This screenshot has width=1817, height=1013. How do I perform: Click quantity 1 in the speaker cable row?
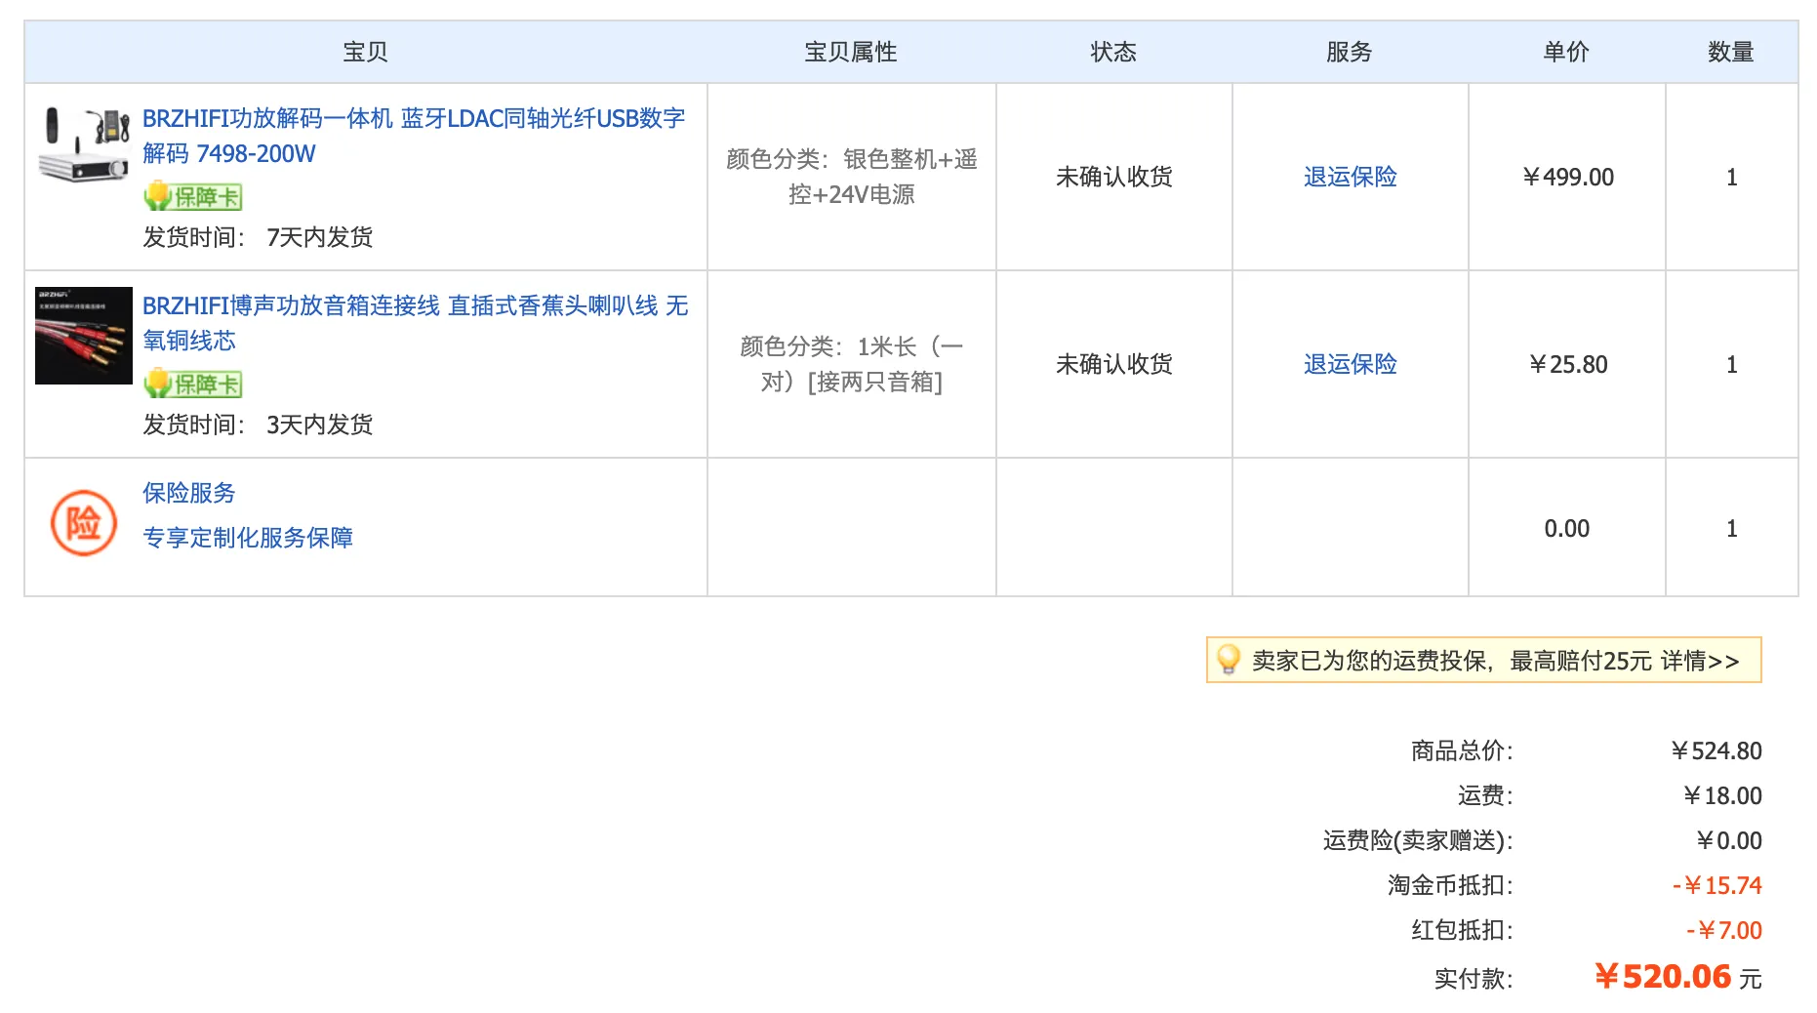point(1732,364)
